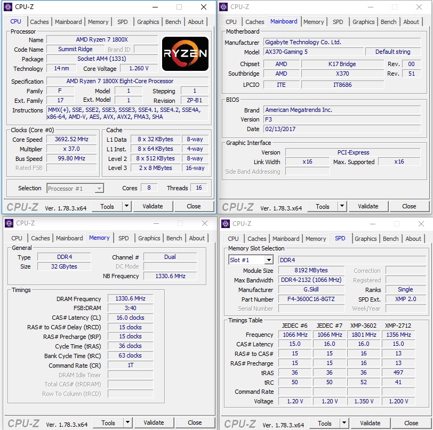Image resolution: width=433 pixels, height=430 pixels.
Task: Open the About tab in the bottom-right SPD window
Action: tap(413, 239)
